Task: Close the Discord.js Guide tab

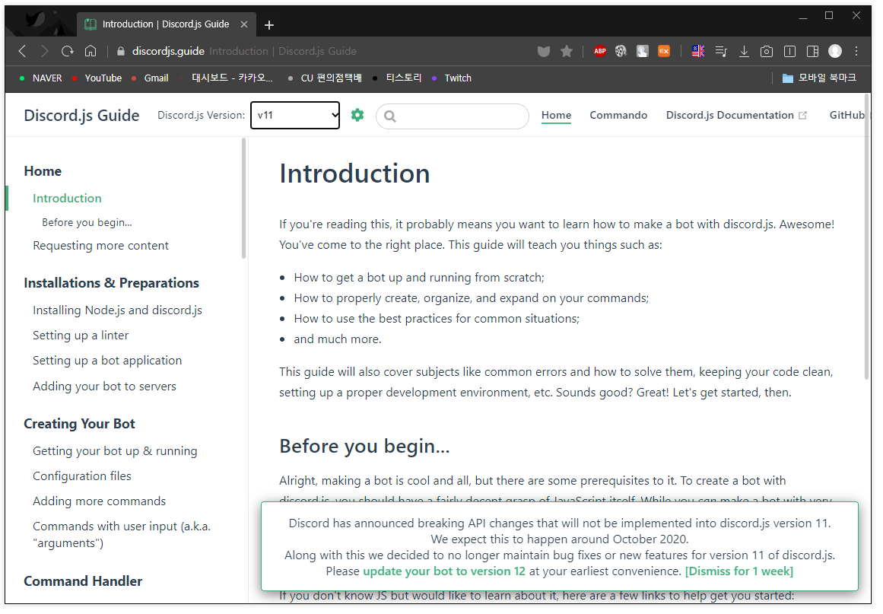Action: [244, 24]
